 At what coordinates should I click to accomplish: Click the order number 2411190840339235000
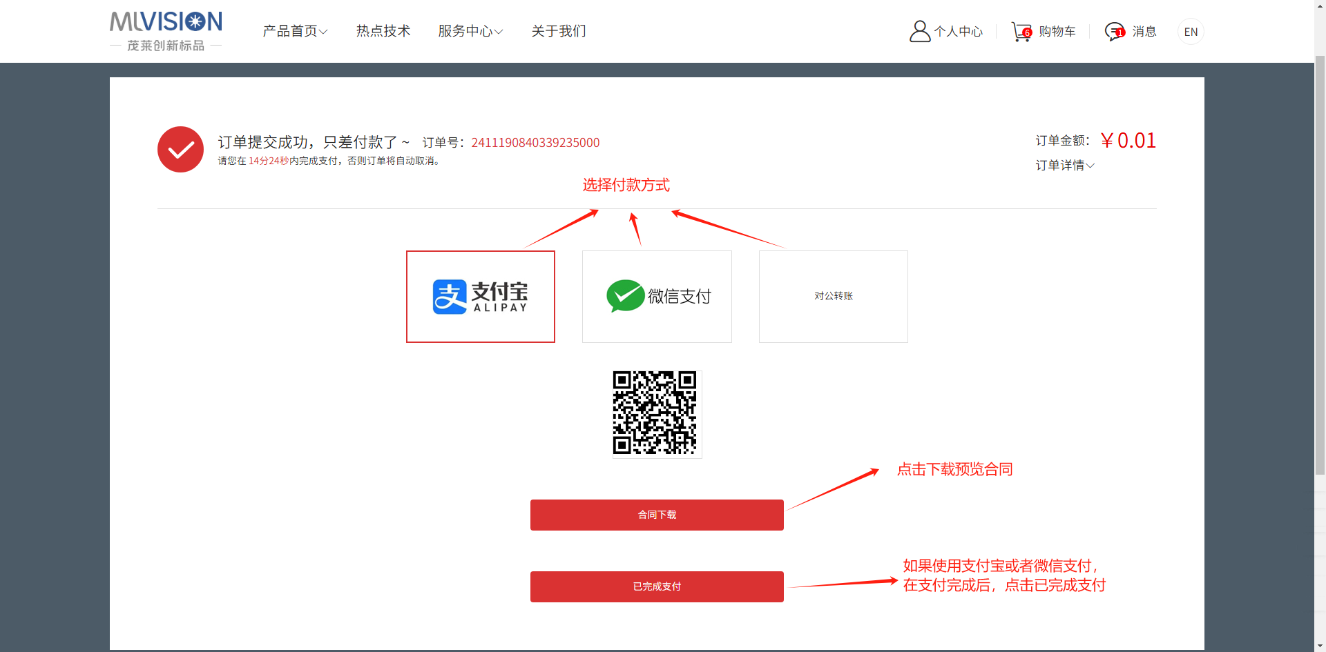(535, 143)
